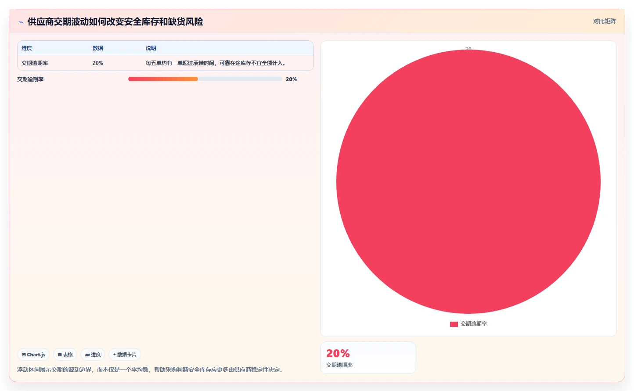Click the 交期逾期率 legend label under the chart
Screen dimensions: 634x391
click(x=474, y=324)
